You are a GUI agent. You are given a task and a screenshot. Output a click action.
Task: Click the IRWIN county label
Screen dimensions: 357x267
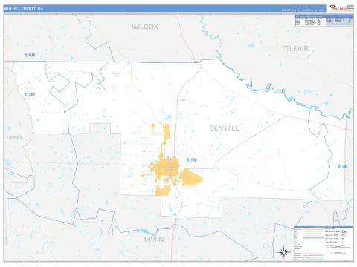154,239
